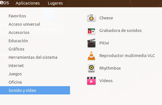
Task: Launch Grabadora de sonidos icon
Action: coord(91,31)
